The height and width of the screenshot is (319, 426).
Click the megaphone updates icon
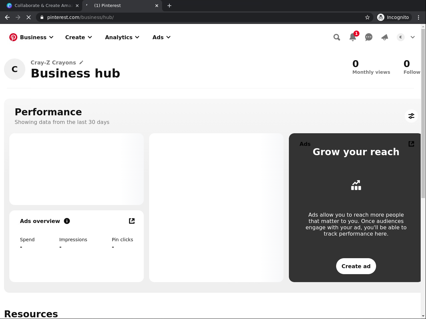[x=385, y=37]
